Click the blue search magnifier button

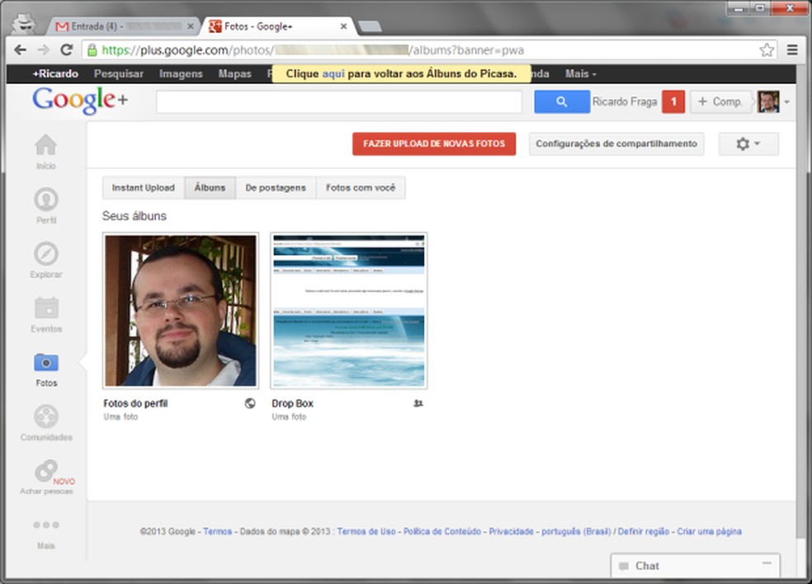(562, 101)
